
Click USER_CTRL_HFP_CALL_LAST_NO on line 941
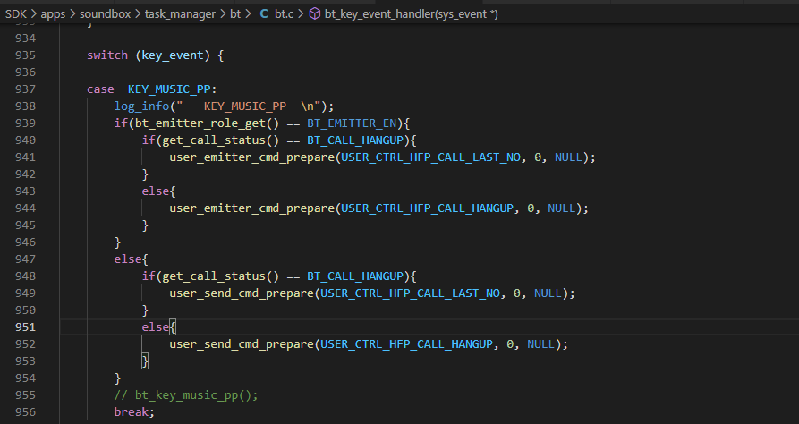tap(430, 157)
